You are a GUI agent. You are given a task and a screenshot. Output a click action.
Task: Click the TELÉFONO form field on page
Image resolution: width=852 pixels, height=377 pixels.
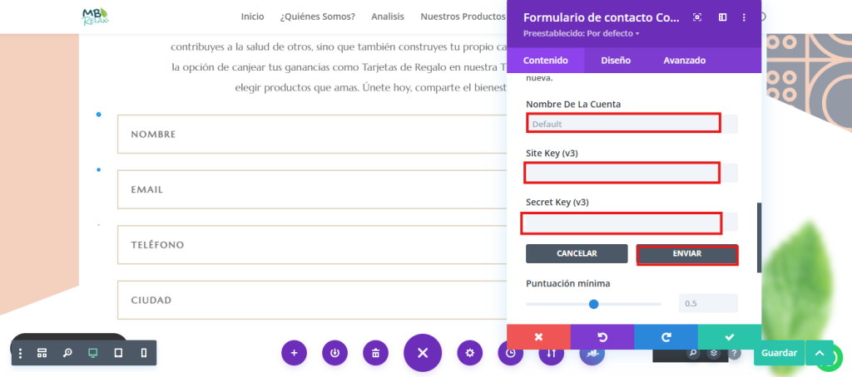point(312,245)
